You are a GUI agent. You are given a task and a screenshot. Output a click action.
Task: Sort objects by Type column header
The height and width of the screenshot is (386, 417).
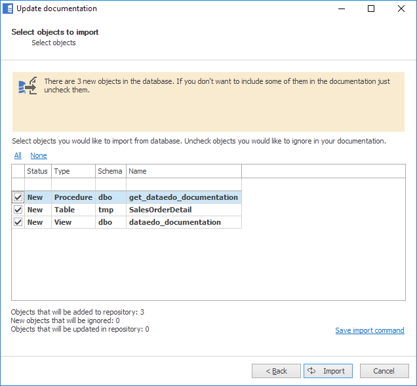(73, 171)
